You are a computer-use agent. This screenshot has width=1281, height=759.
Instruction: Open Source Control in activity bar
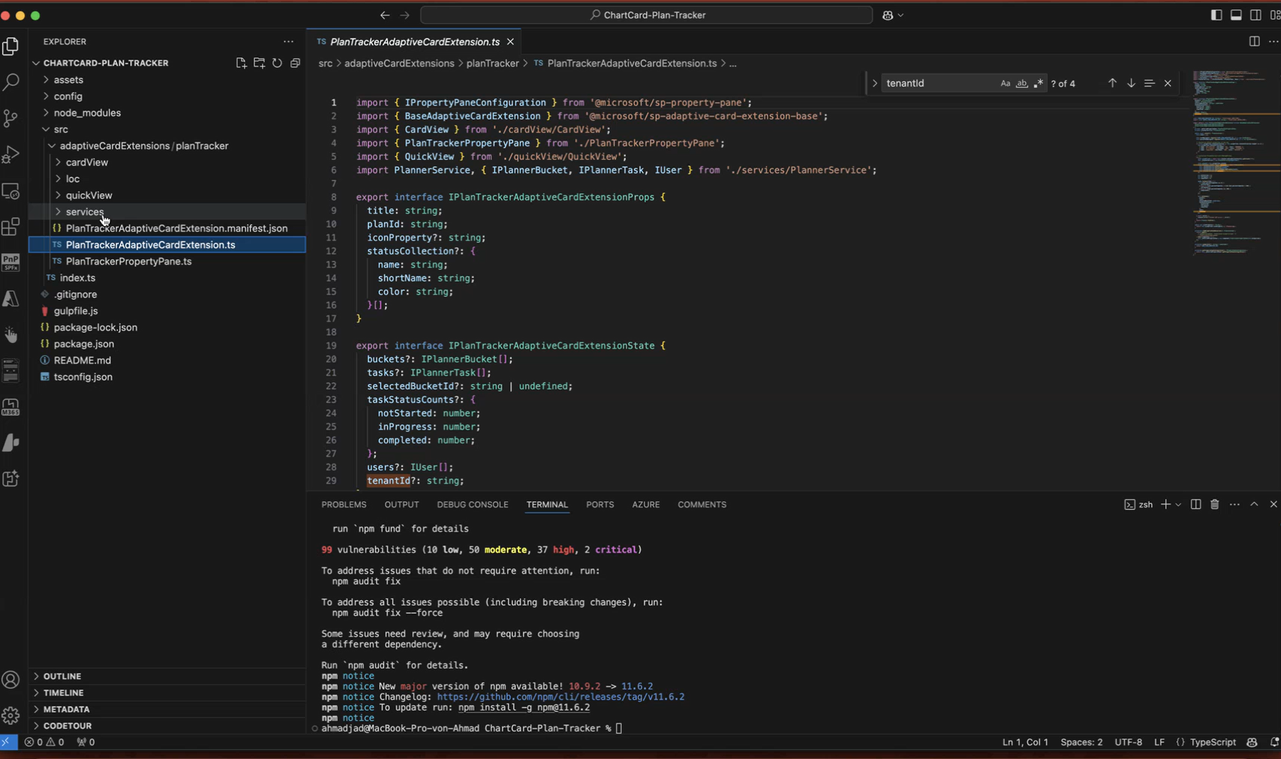[11, 118]
